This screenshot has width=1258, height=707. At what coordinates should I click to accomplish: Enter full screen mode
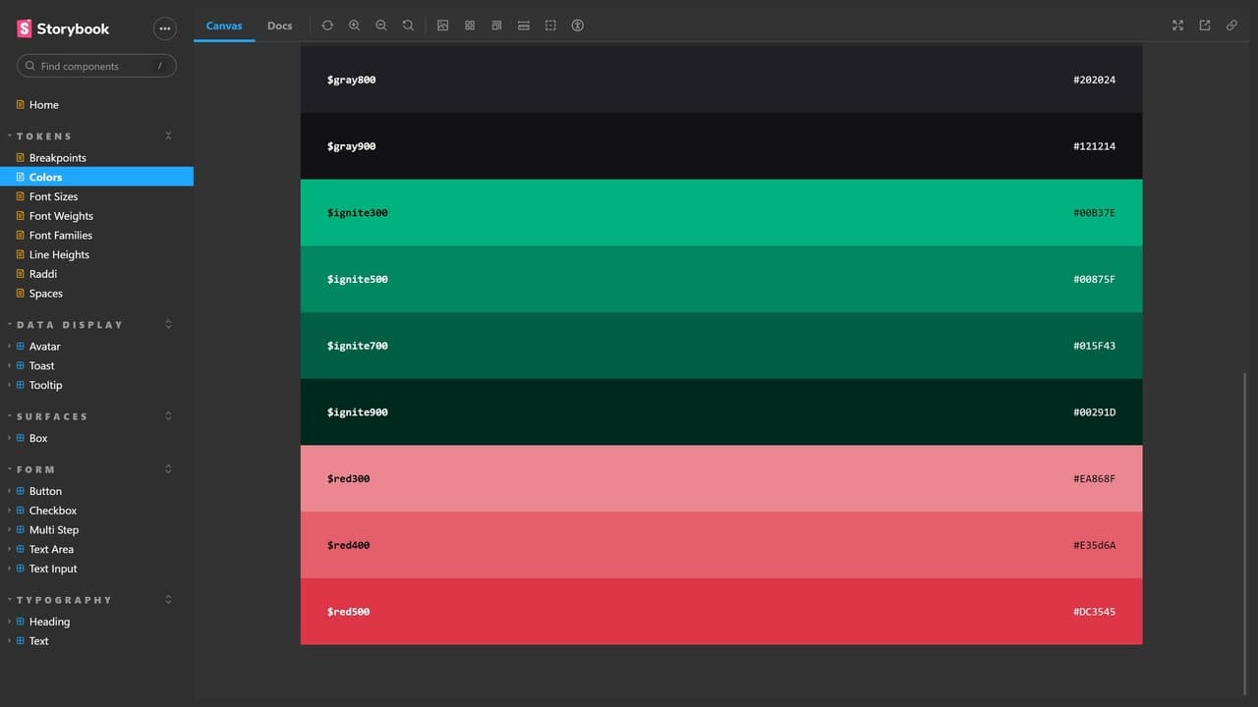(1177, 26)
